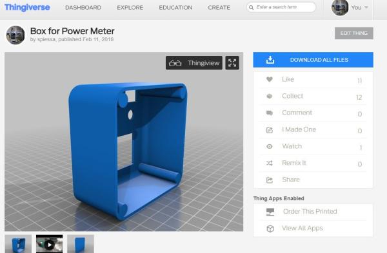The image size is (387, 253).
Task: Click the heart Like icon
Action: (x=270, y=79)
